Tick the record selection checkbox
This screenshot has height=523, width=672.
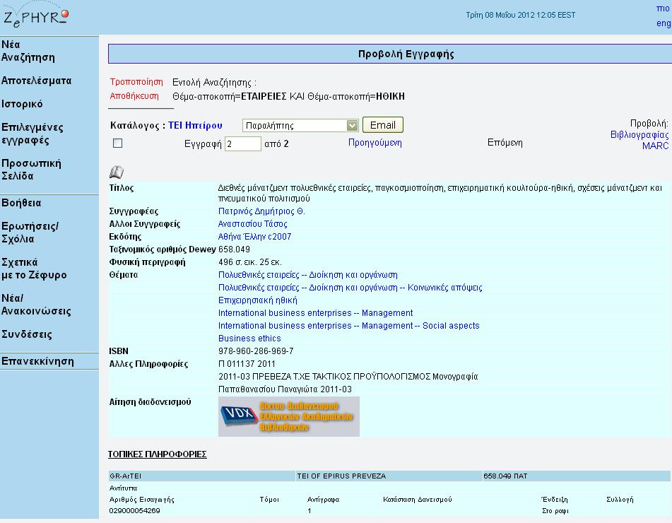point(117,143)
